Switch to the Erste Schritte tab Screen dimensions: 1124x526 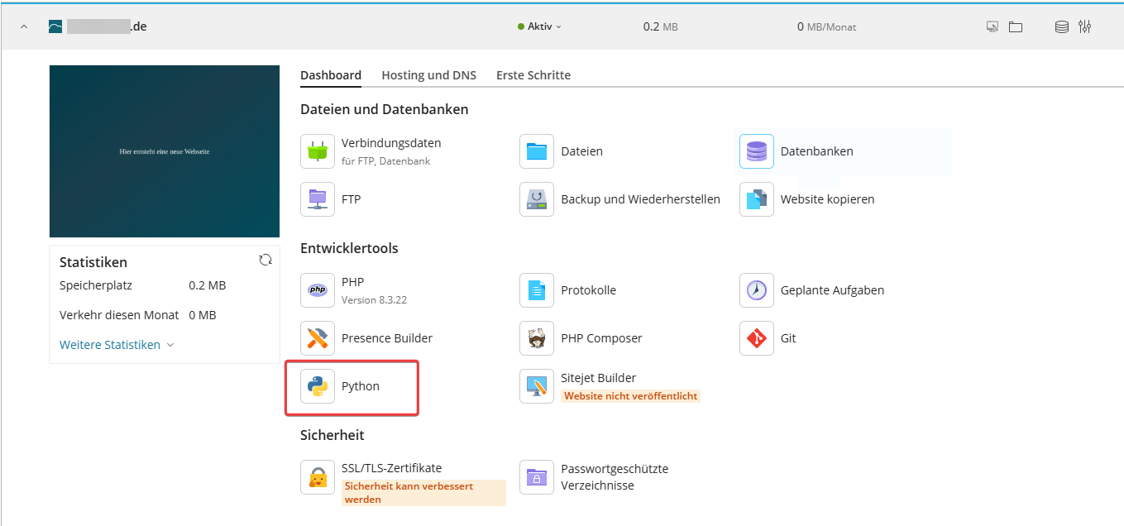533,74
